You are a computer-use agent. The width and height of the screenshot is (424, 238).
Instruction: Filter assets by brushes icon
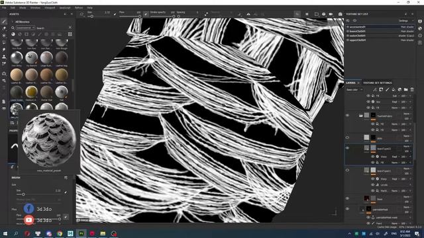[40, 34]
